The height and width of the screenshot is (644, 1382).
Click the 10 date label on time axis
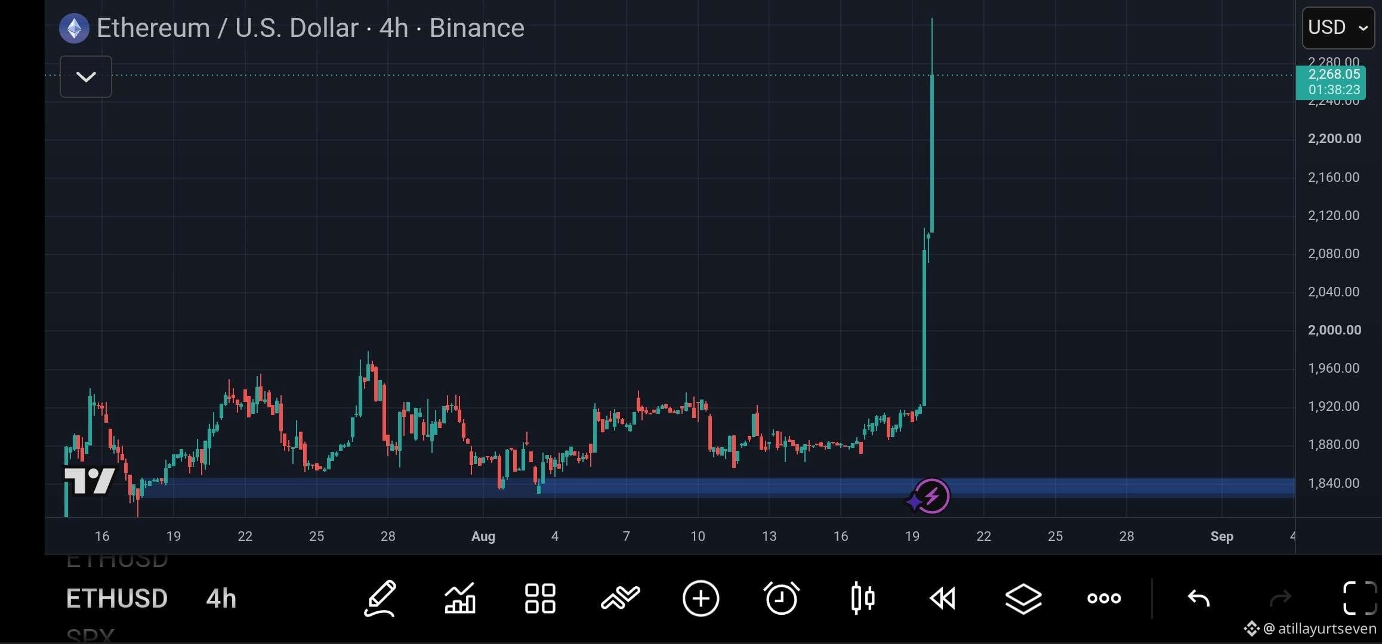[698, 536]
